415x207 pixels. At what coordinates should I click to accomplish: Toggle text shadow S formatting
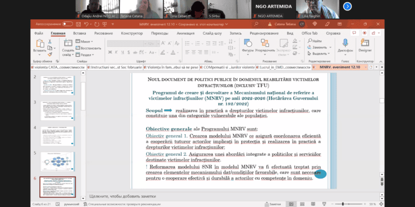(129, 52)
